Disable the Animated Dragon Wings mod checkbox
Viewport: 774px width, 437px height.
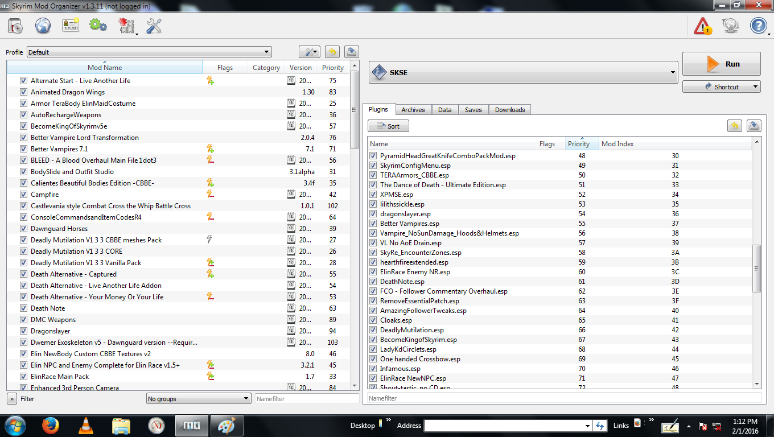click(23, 92)
